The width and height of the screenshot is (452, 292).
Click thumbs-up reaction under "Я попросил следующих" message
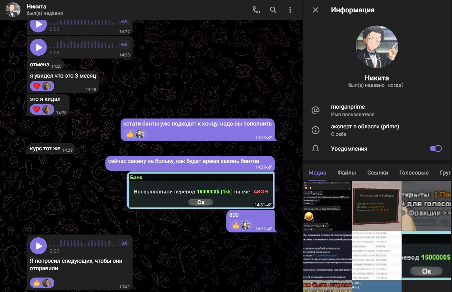(42, 283)
